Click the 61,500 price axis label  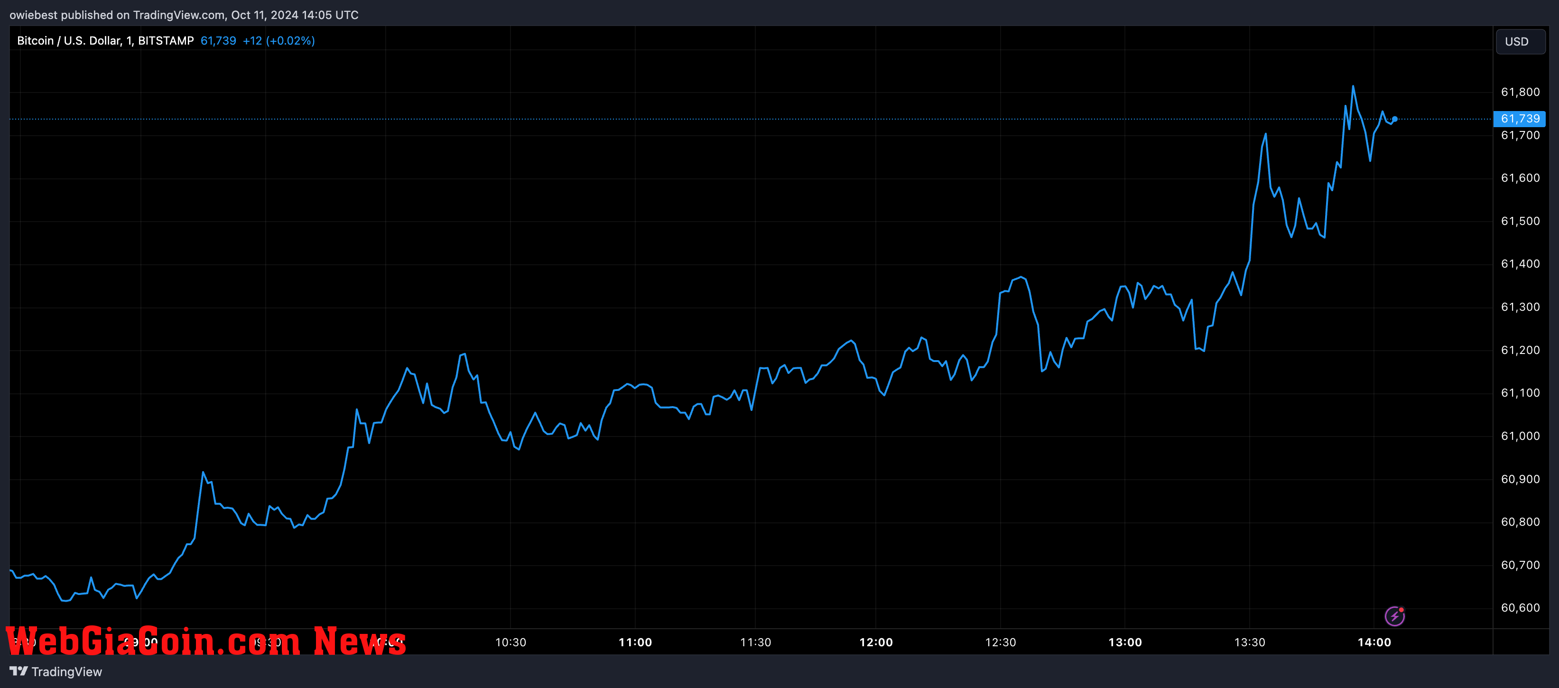[x=1520, y=221]
